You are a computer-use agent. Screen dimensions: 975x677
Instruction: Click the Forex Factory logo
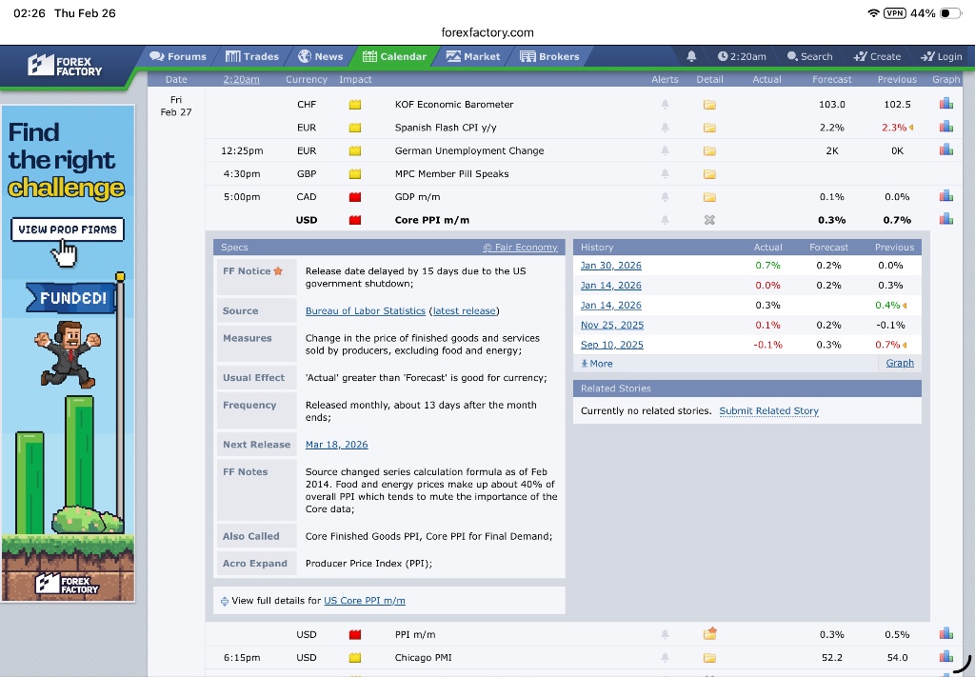click(66, 66)
